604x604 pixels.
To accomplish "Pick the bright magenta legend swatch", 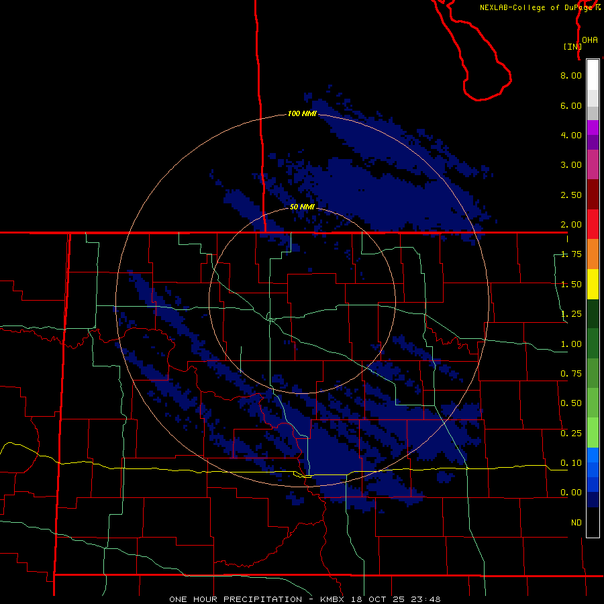I will tap(593, 128).
